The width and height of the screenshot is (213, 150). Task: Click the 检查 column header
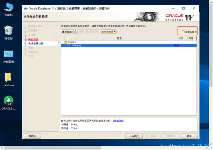click(x=119, y=38)
